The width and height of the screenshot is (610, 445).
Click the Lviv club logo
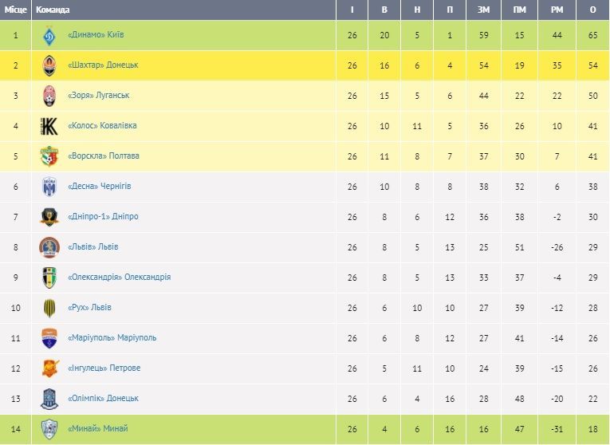49,247
